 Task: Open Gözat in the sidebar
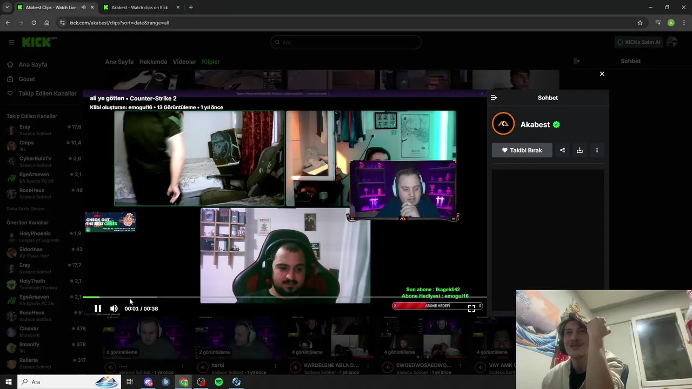tap(26, 79)
